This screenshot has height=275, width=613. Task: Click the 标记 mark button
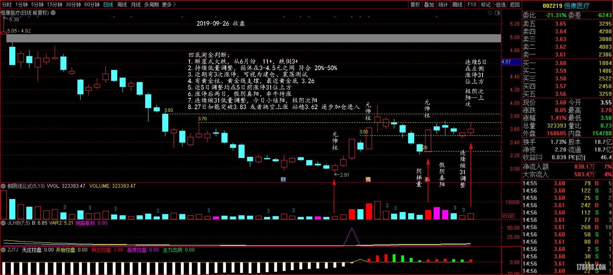(x=486, y=5)
